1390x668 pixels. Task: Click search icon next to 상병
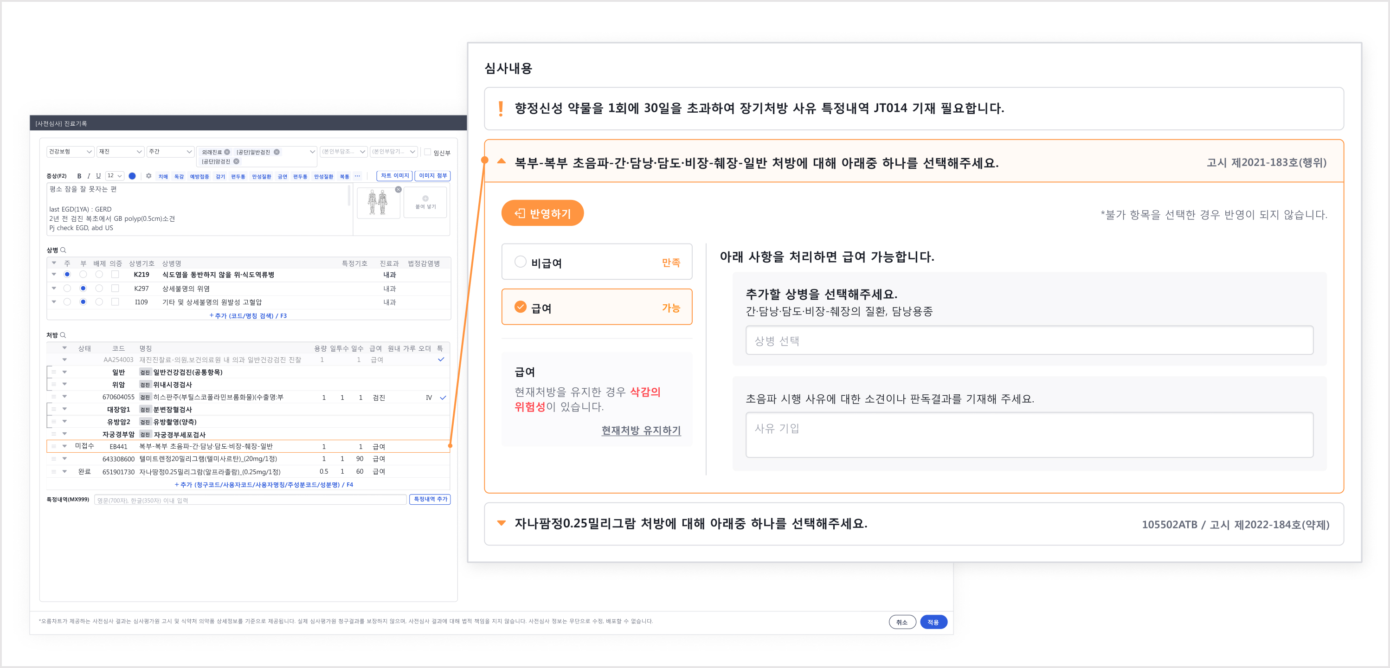[63, 250]
